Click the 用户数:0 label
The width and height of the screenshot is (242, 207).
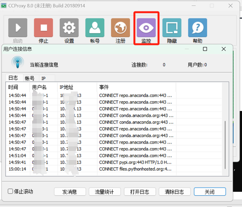(x=197, y=65)
